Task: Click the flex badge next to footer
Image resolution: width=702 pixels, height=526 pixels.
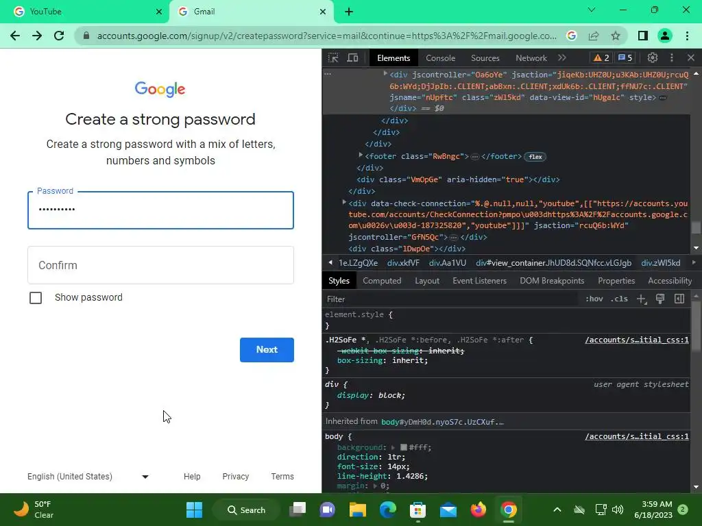Action: [535, 157]
